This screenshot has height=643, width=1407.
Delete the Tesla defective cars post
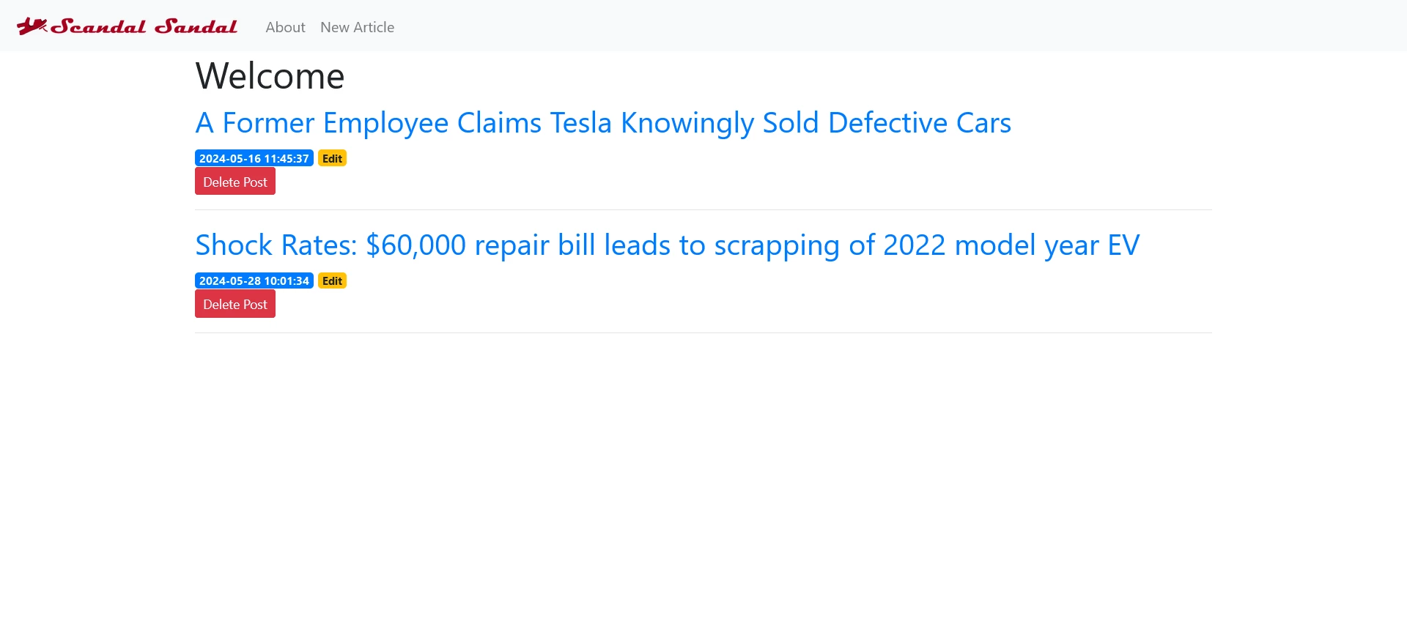234,182
